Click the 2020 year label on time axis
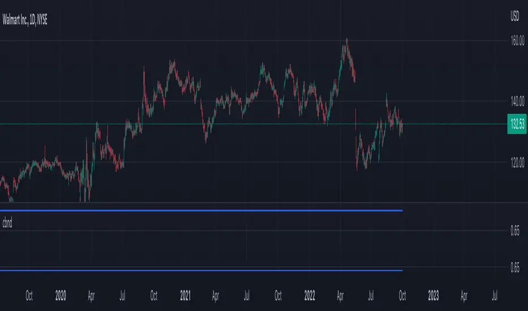528x311 pixels. click(x=61, y=296)
